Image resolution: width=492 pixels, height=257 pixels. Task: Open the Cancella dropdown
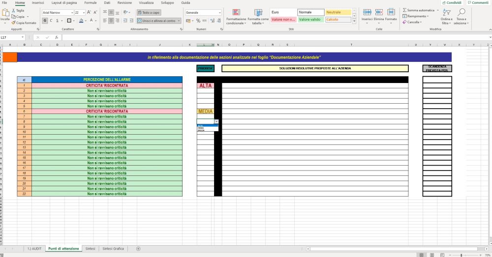point(412,22)
